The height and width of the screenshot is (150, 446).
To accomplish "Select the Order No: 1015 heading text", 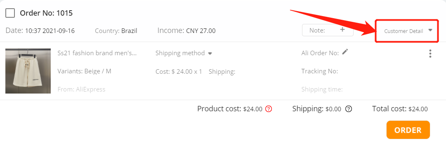I will click(46, 13).
